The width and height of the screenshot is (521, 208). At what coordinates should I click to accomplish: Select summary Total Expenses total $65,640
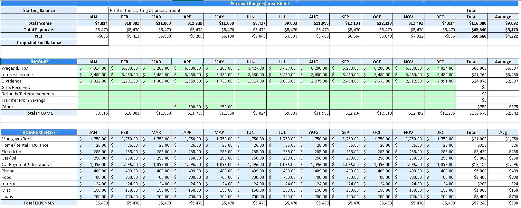(471, 30)
